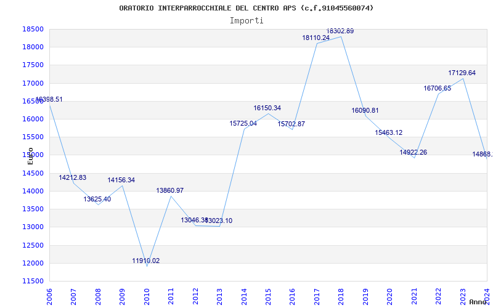Select the 11910.02 lowest data point label
Screen dimensions: 493x308
pyautogui.click(x=146, y=261)
